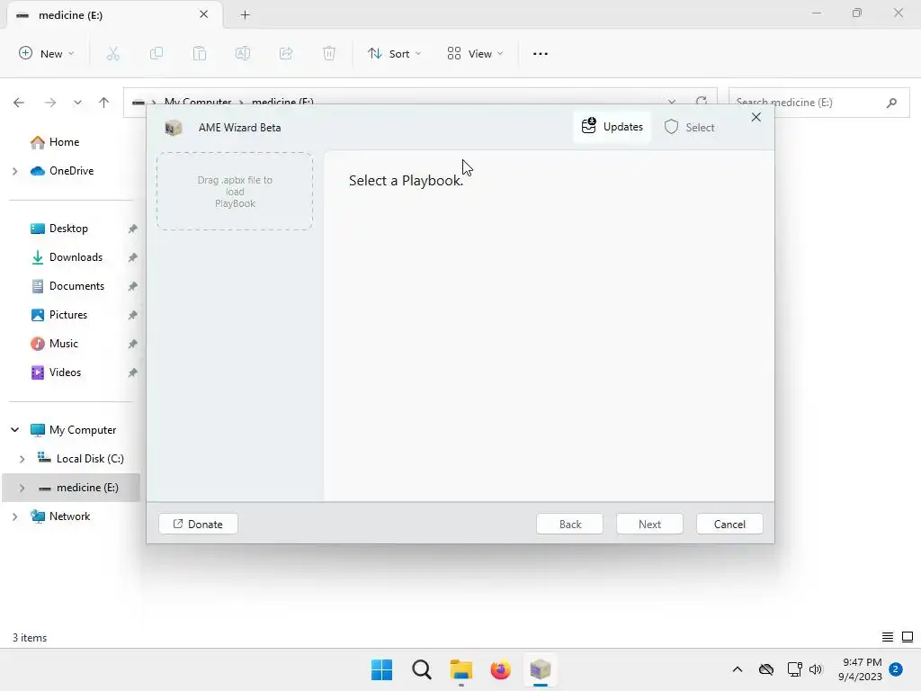Click AME Wizard taskbar icon
This screenshot has width=921, height=691.
pos(541,669)
